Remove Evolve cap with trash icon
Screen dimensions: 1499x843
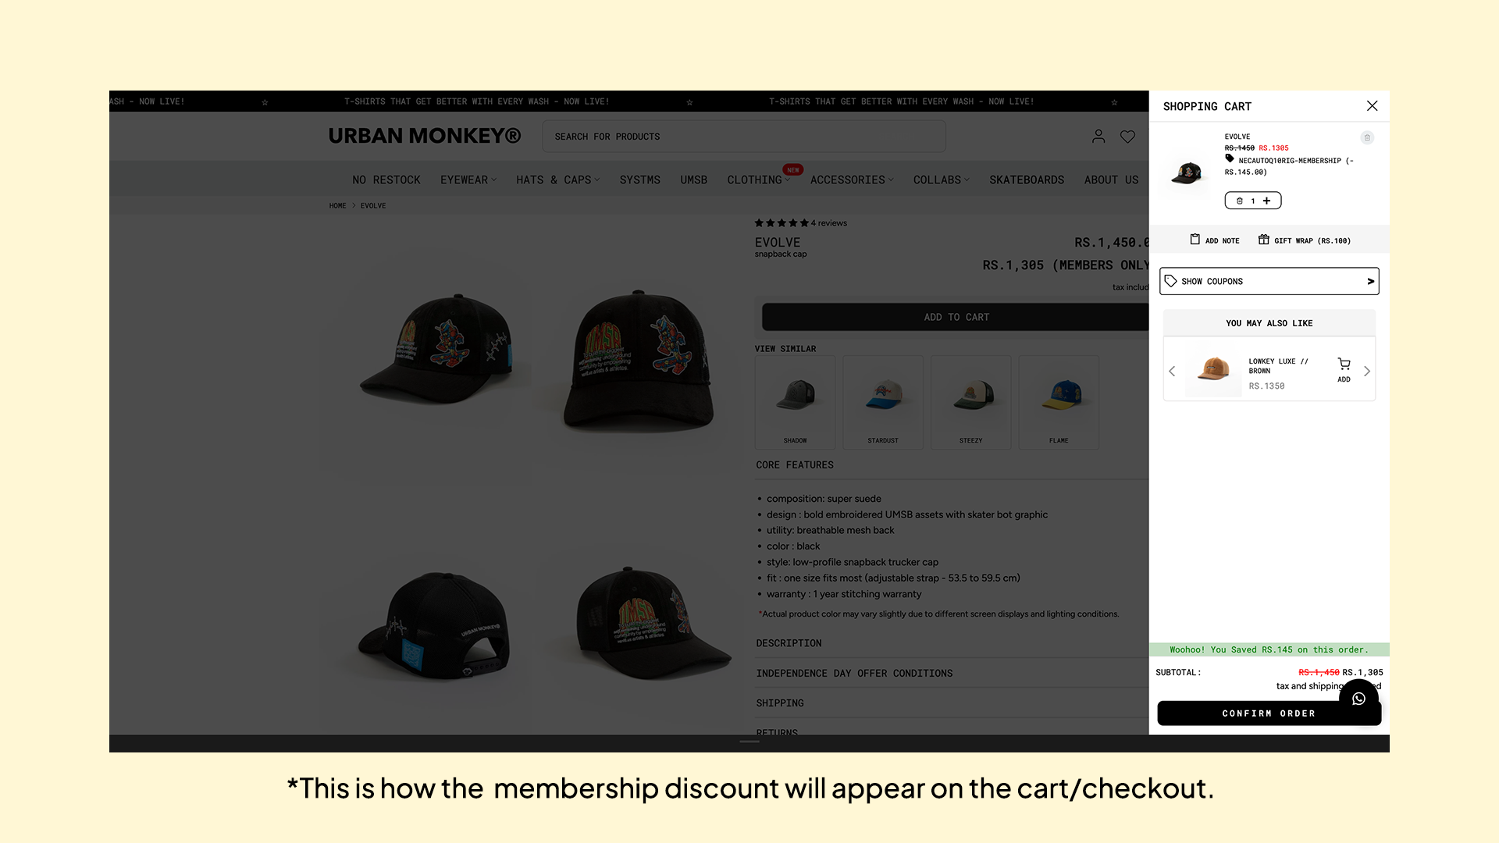coord(1367,138)
